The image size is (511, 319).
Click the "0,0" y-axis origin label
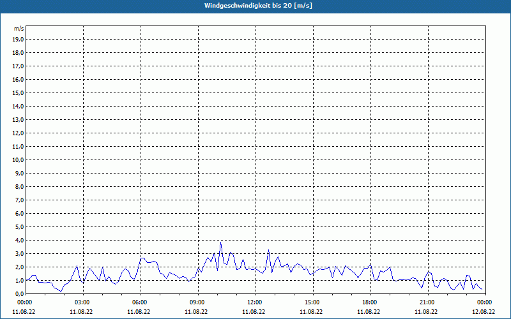[20, 293]
